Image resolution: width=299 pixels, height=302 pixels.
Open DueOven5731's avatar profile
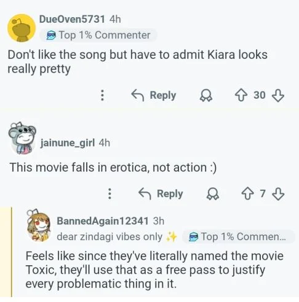[x=22, y=28]
